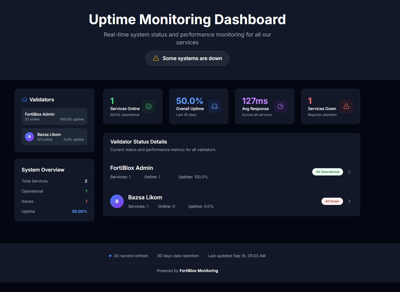Expand the FortiBlox Admin validator details
Image resolution: width=400 pixels, height=292 pixels.
click(x=349, y=172)
